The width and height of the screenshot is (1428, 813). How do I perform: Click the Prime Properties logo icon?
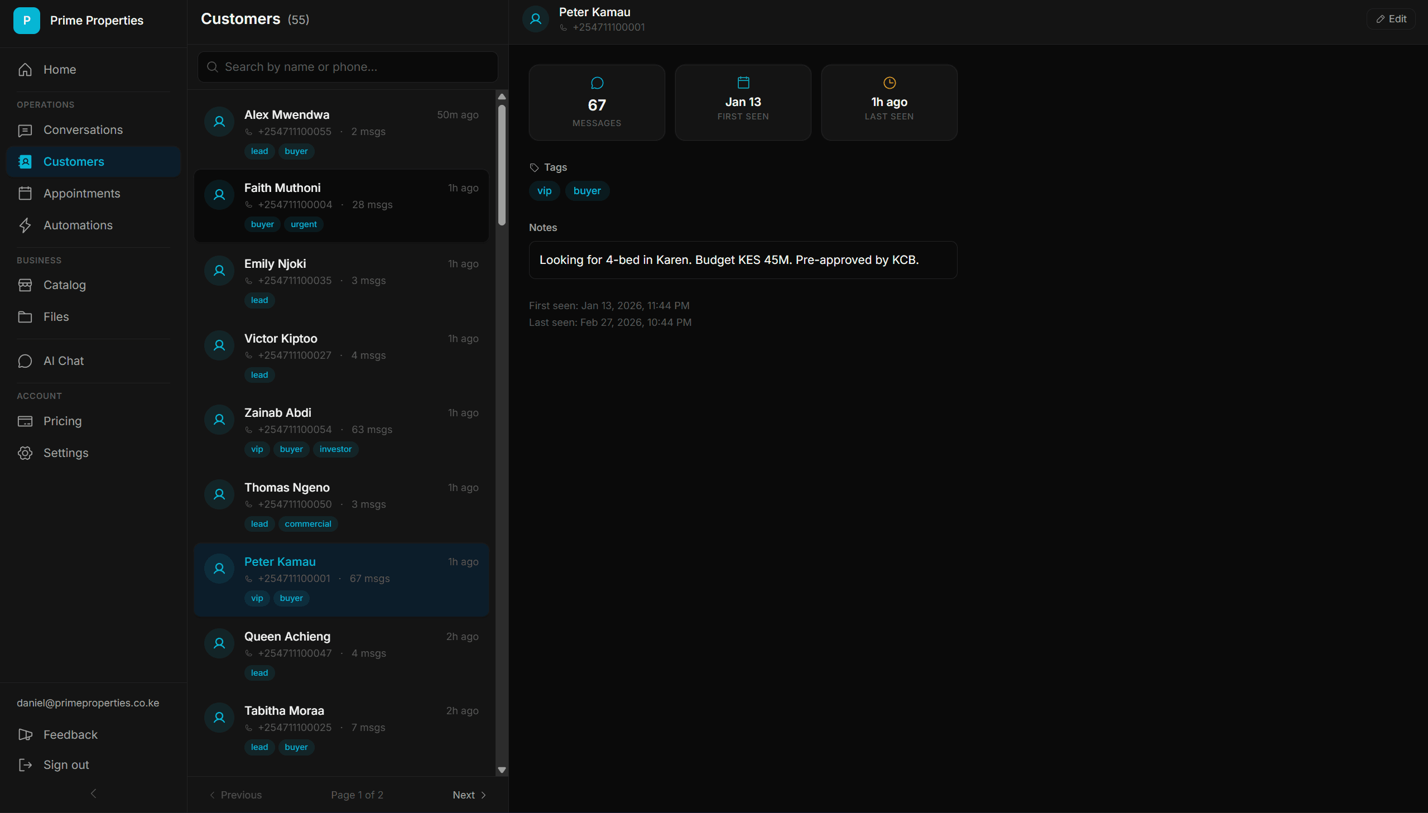tap(26, 21)
